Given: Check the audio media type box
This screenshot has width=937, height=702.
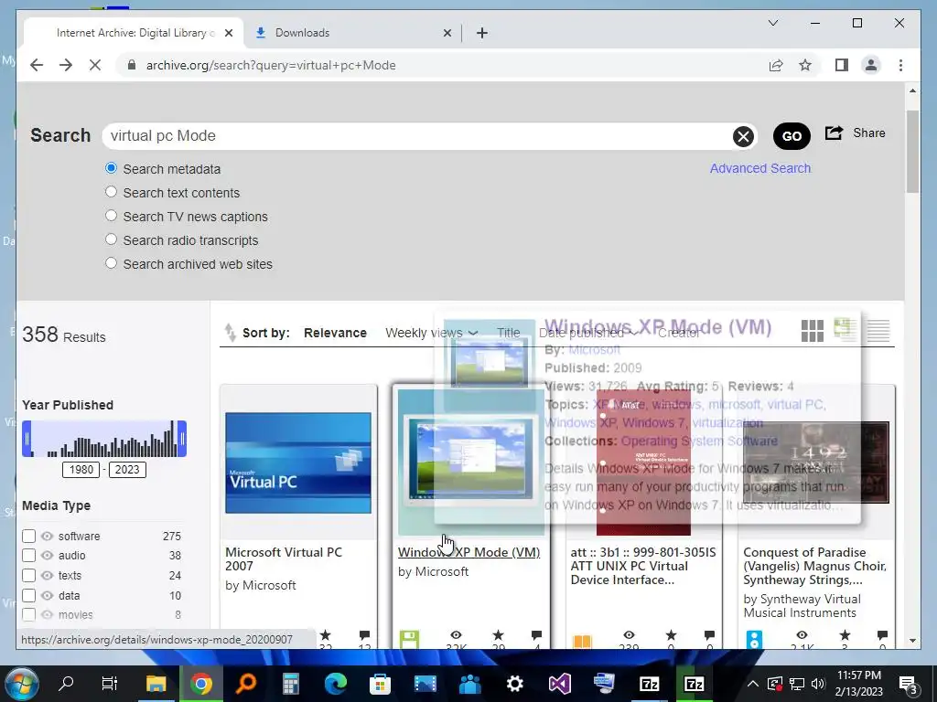Looking at the screenshot, I should click(28, 555).
